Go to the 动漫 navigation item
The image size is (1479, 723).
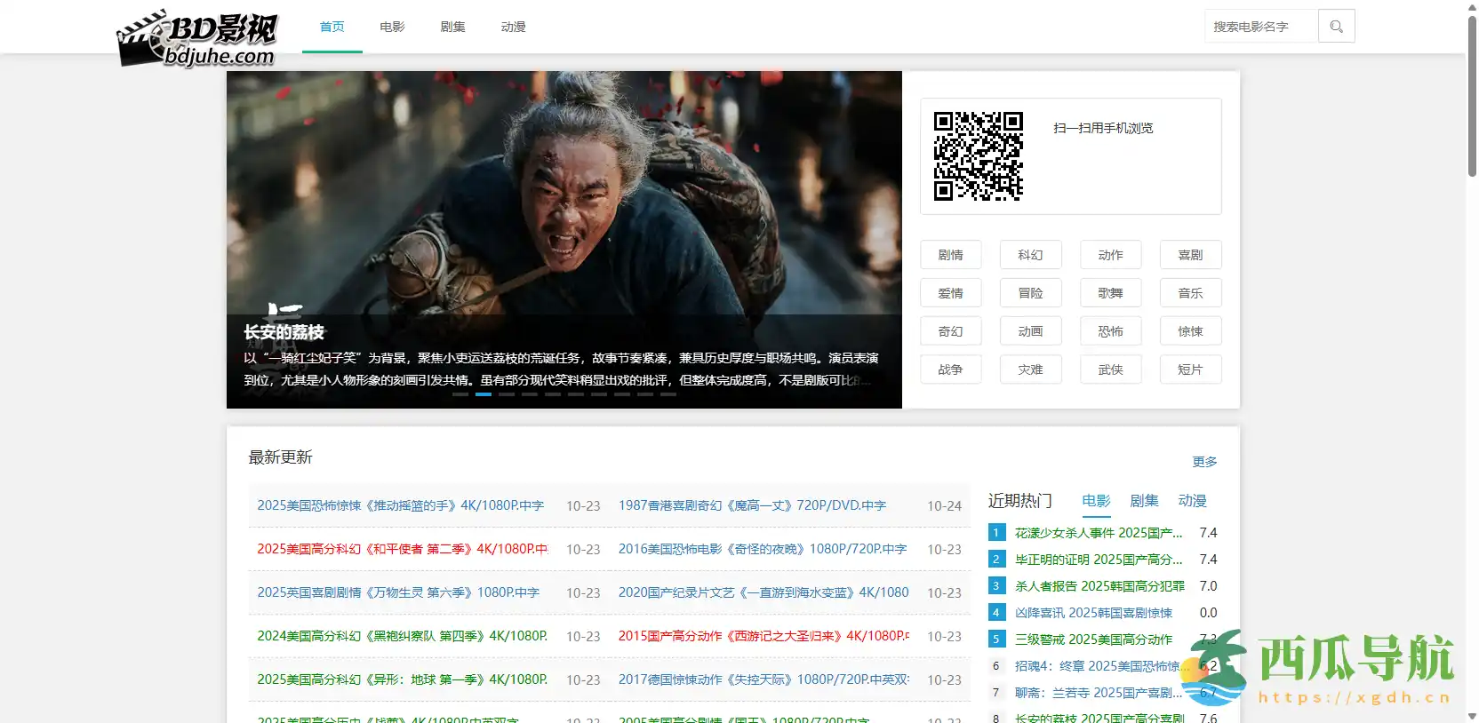(513, 27)
